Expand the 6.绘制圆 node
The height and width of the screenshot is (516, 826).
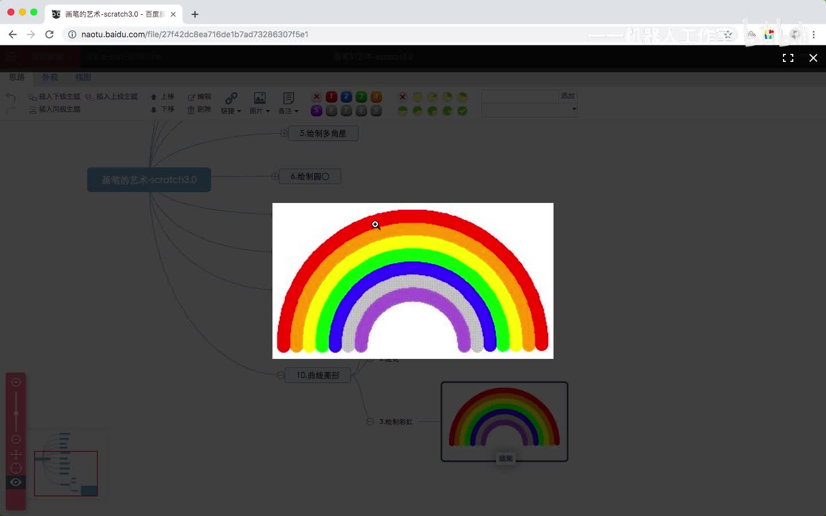275,176
